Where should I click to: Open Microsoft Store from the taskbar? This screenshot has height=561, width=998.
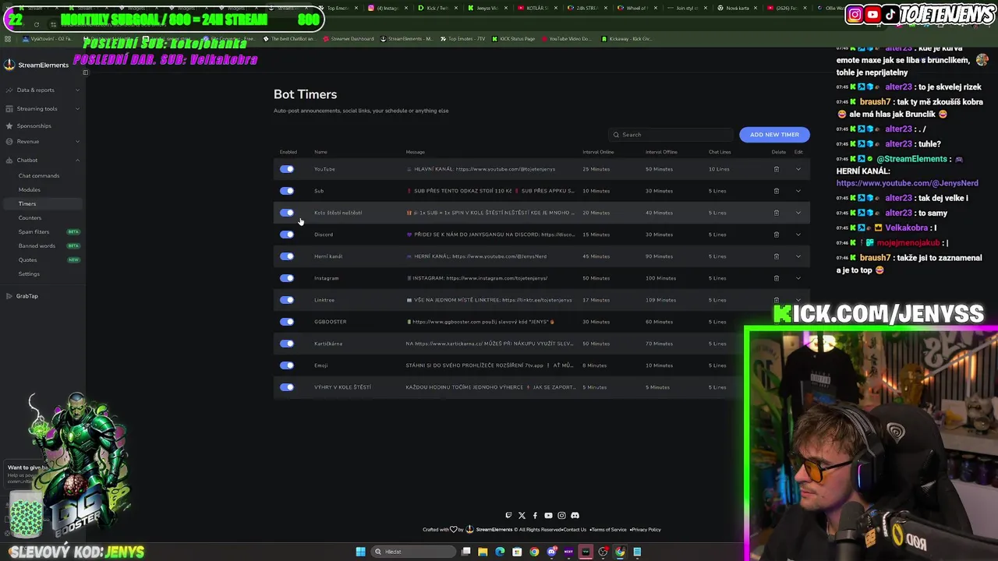[517, 552]
